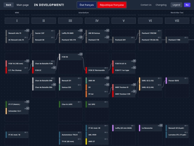Screen dimensions: 194x146
Task: Open the AMX 40 card
Action: 97,81
